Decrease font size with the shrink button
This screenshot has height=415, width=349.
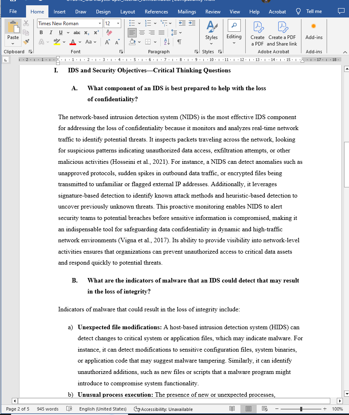[x=117, y=42]
